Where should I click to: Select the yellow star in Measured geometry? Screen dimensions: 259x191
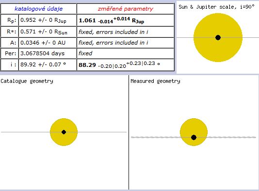[194, 132]
